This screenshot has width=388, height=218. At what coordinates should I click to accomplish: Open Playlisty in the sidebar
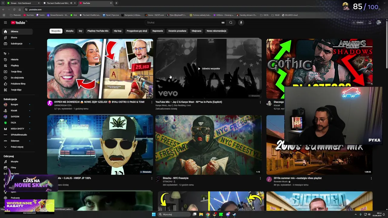point(17,66)
